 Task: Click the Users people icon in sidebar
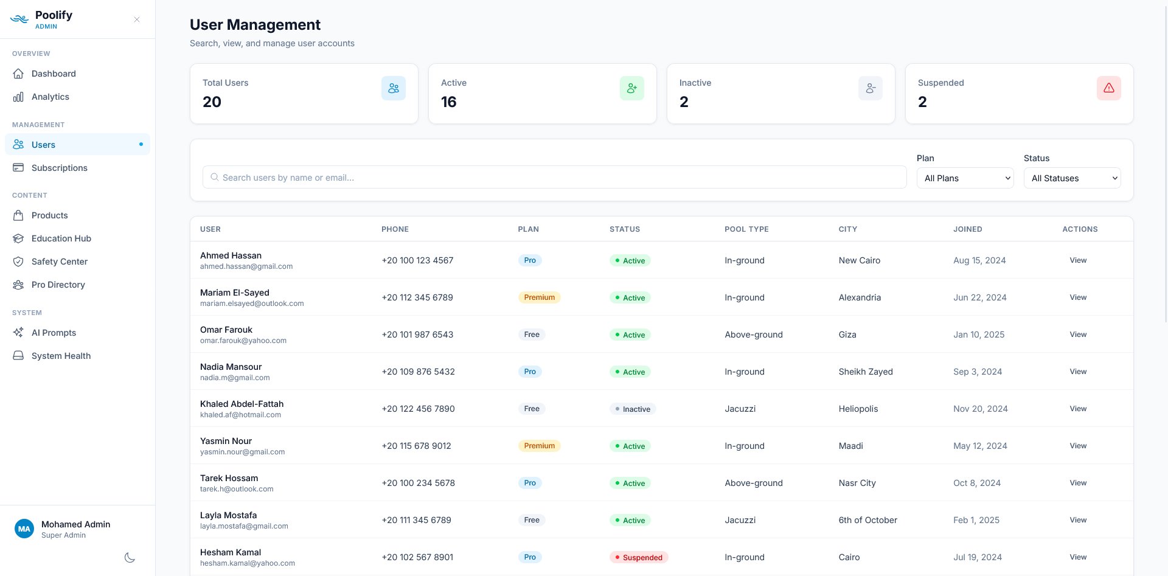click(19, 144)
